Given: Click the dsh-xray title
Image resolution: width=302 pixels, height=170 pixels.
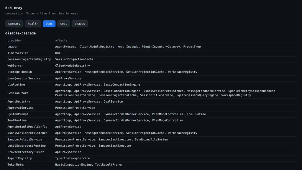Looking at the screenshot, I should pos(14,8).
